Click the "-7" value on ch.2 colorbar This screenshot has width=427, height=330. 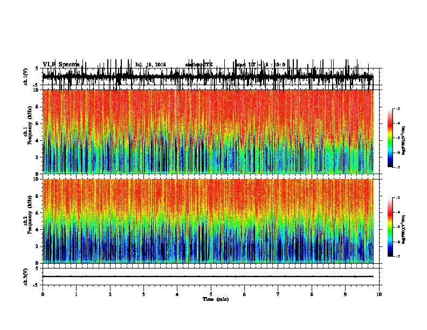coord(398,257)
